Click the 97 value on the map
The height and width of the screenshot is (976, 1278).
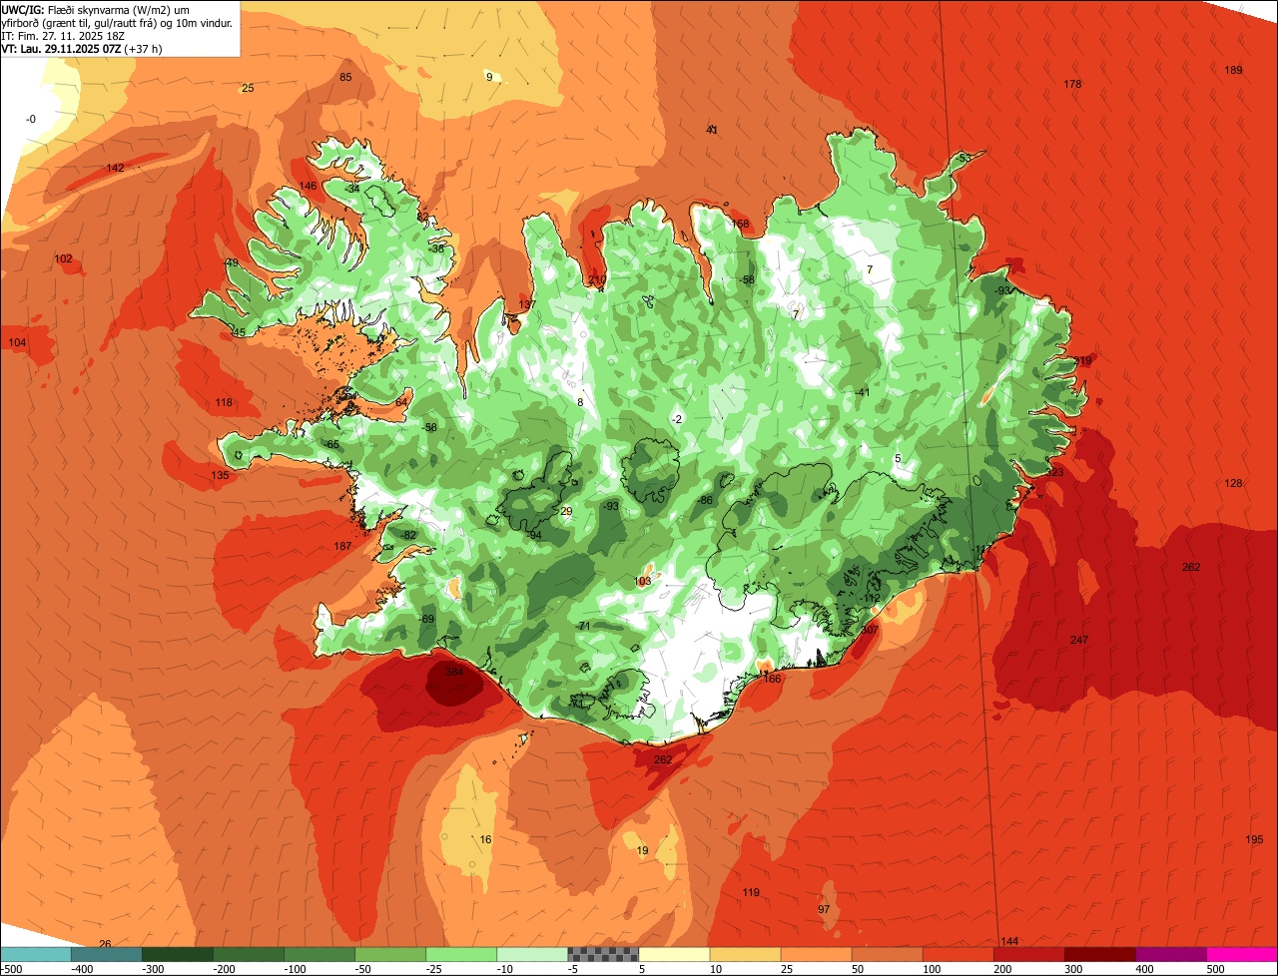[824, 909]
